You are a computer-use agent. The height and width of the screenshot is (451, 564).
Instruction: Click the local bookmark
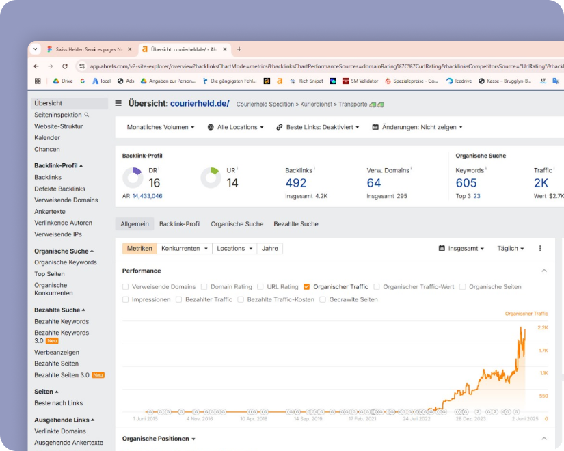(x=101, y=81)
